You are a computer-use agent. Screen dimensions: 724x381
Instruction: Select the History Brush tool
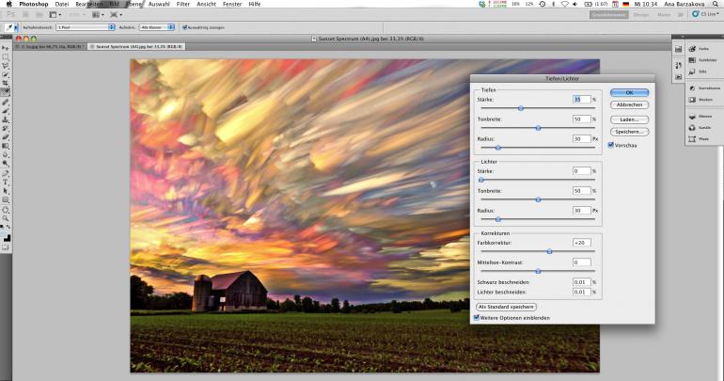coord(5,128)
